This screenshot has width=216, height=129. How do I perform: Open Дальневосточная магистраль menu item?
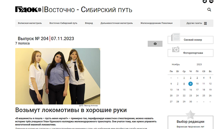pos(117,23)
